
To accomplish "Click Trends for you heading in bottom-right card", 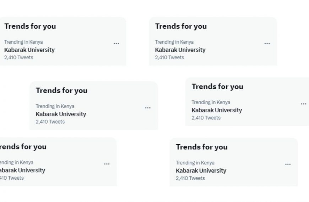I will (201, 147).
